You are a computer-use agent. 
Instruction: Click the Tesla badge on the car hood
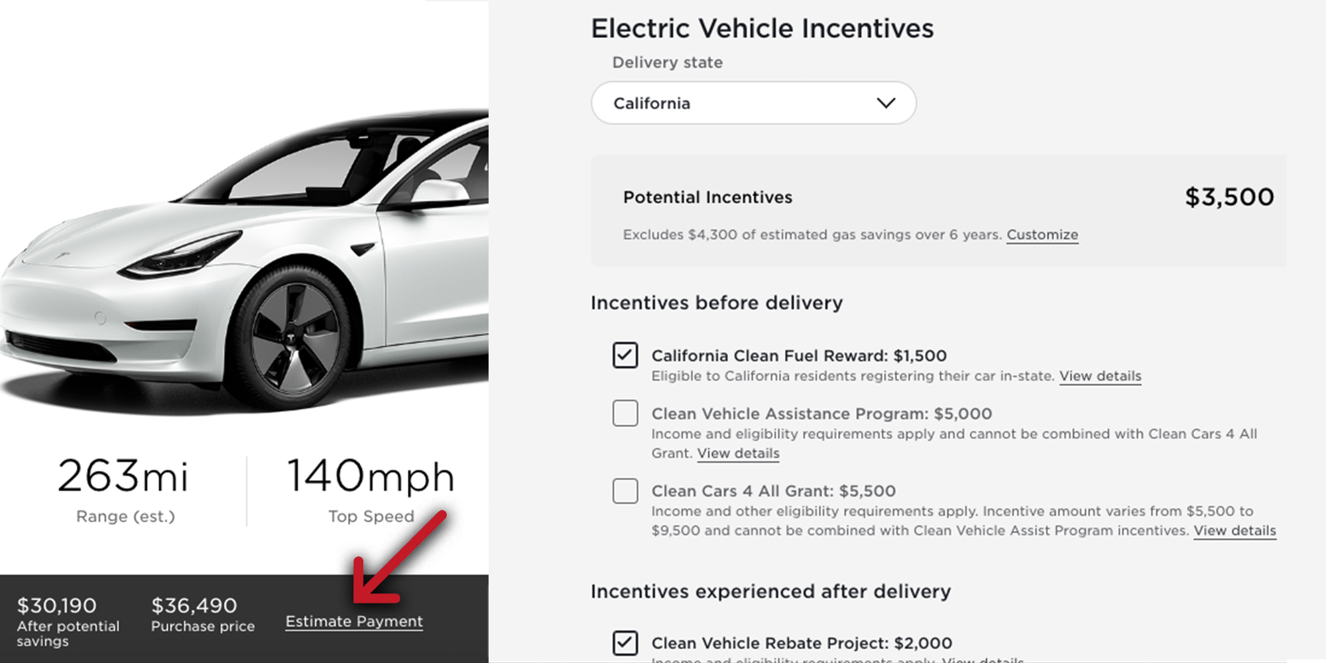point(62,256)
